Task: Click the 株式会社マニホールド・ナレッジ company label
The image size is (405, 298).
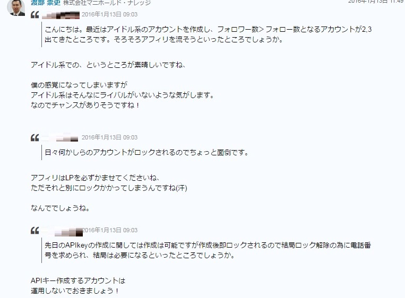Action: coord(107,3)
